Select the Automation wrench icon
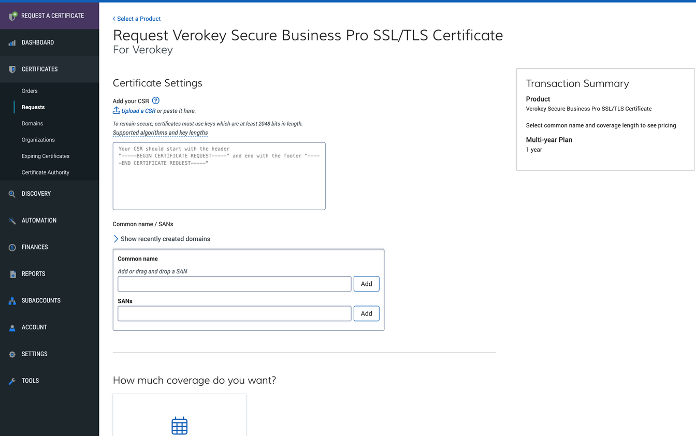 11,220
